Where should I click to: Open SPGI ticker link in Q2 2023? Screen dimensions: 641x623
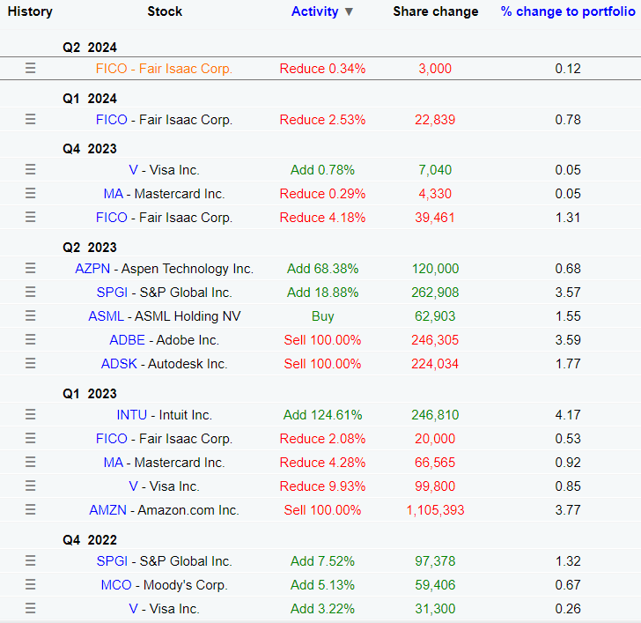click(112, 292)
